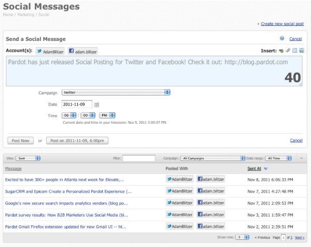
Task: Click date 'Nov 8, 2011 6:06:33 PM'
Action: (270, 180)
